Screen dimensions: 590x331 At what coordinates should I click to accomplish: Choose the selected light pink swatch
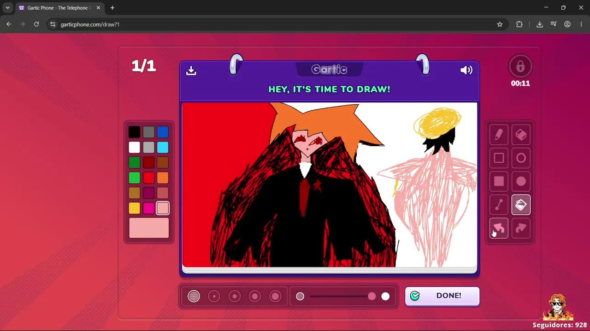pos(163,208)
